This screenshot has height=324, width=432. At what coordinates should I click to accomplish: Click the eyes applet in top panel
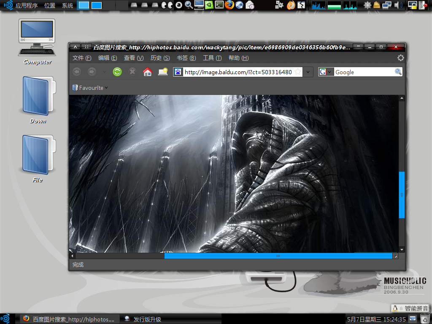tap(167, 5)
